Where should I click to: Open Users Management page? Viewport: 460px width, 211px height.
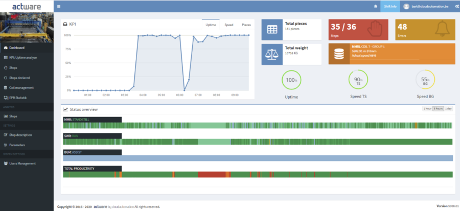pos(22,163)
